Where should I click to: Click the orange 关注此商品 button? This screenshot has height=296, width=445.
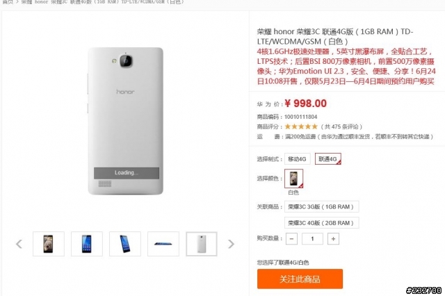point(300,279)
